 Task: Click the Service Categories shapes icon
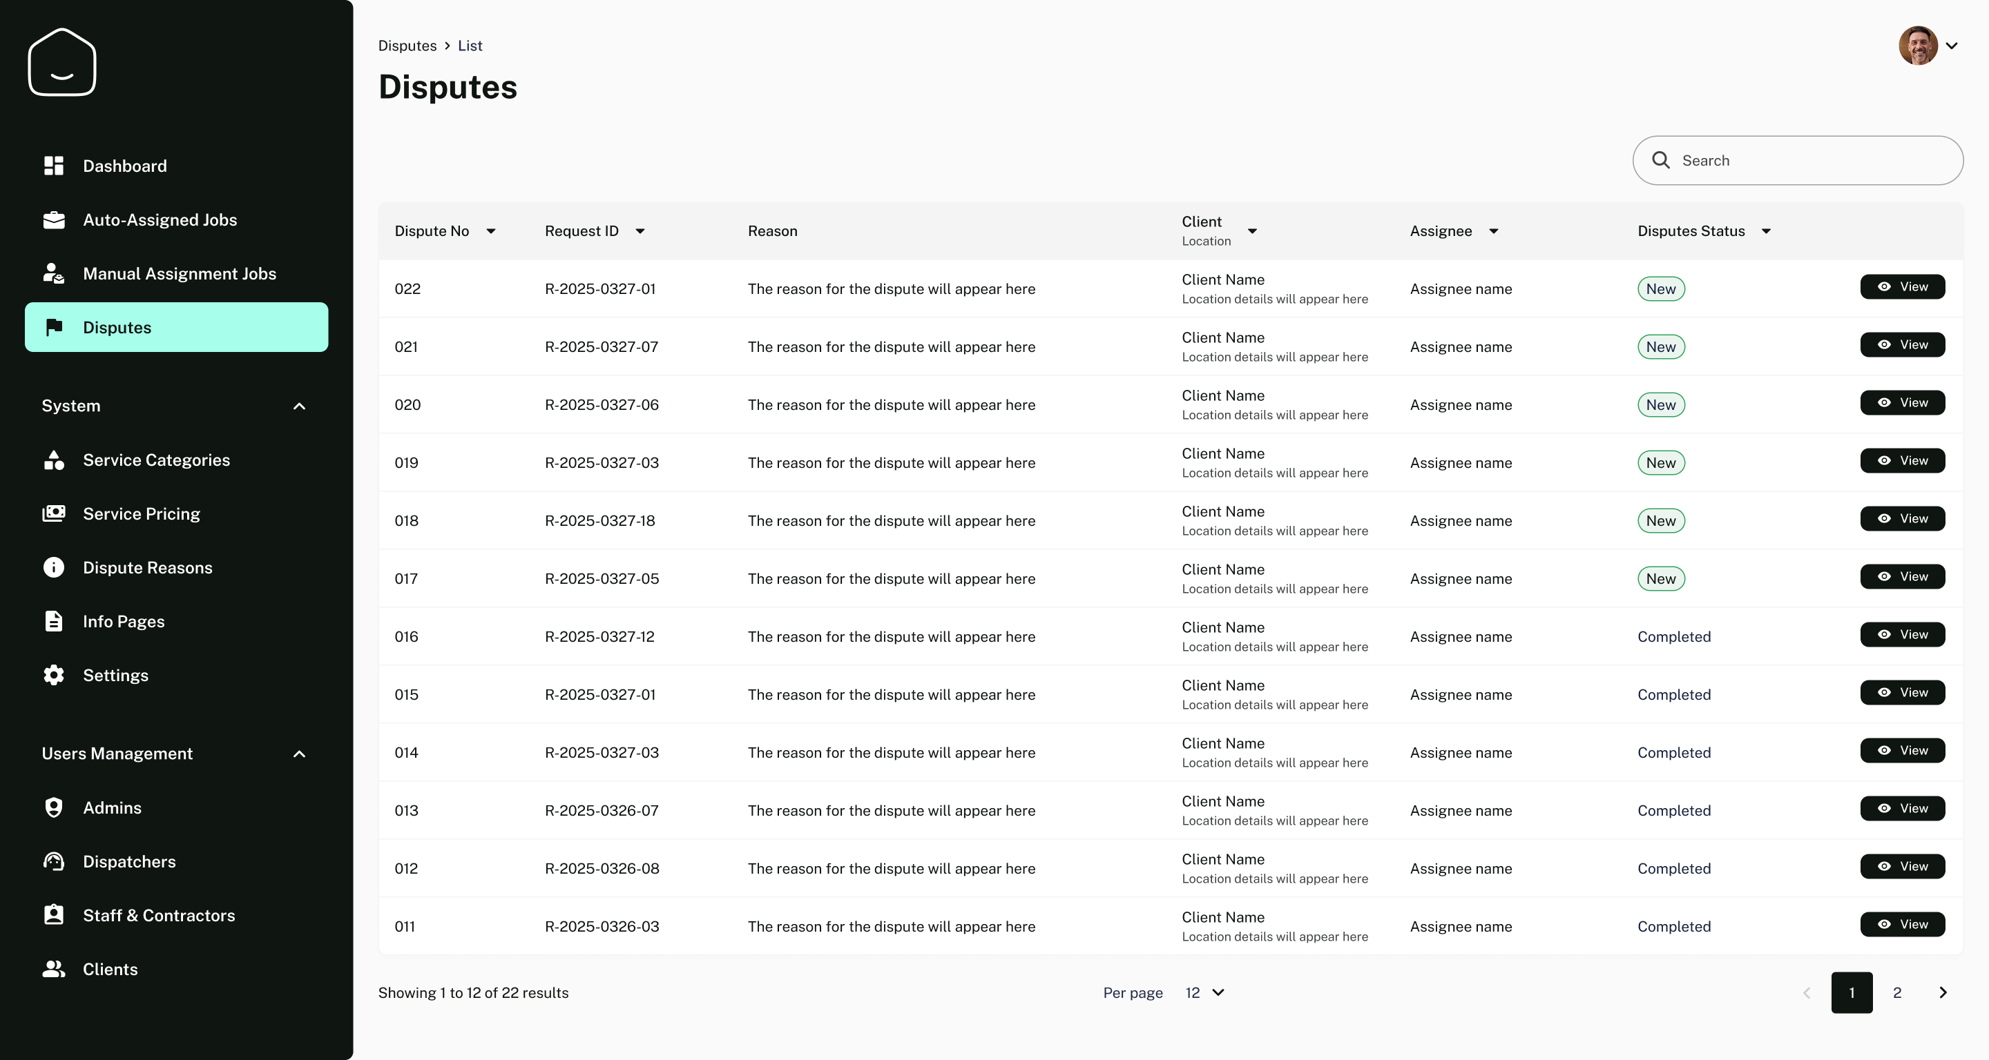pyautogui.click(x=53, y=460)
